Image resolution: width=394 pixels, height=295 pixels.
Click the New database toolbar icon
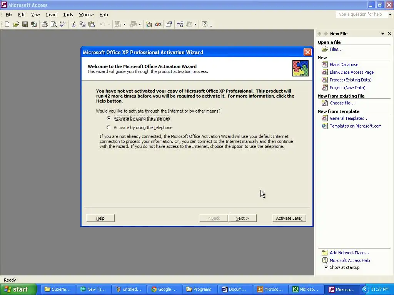point(7,24)
